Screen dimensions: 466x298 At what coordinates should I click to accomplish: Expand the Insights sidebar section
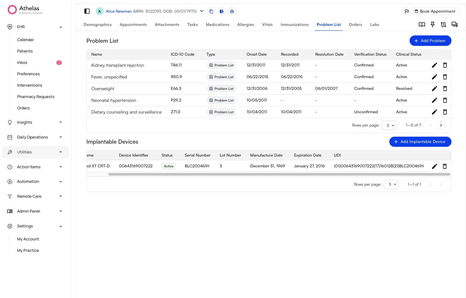click(61, 122)
